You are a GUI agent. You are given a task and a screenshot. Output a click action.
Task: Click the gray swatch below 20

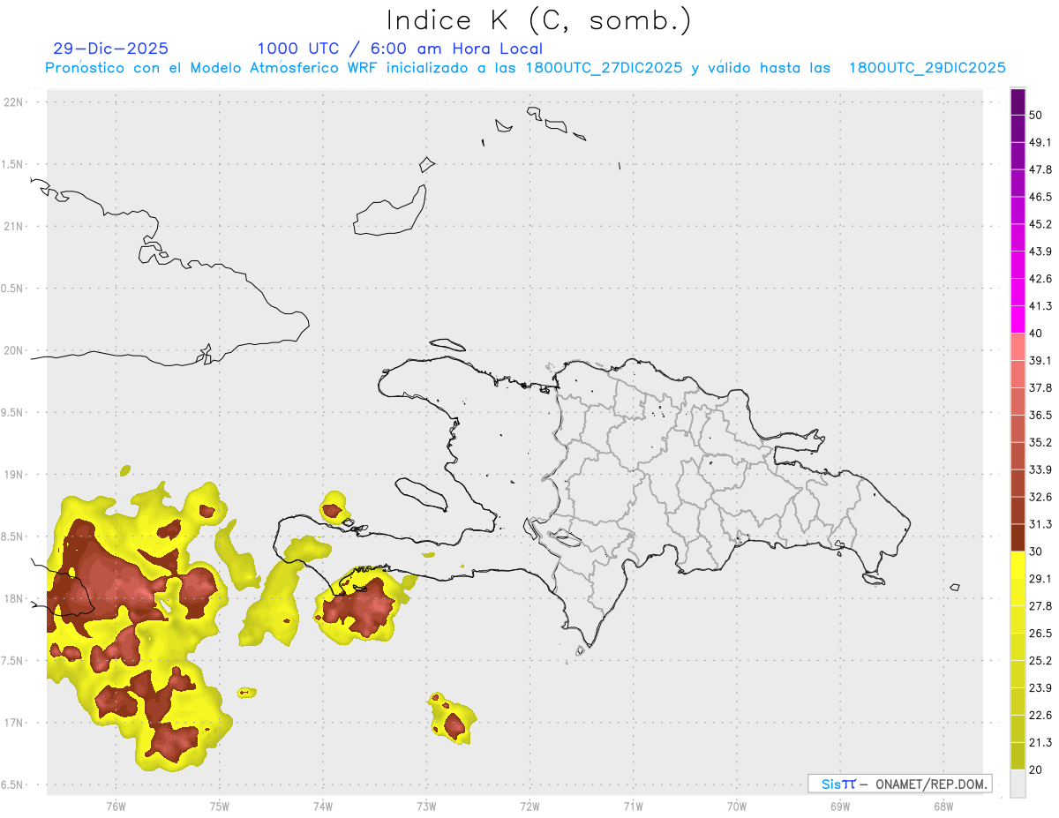pos(1018,784)
